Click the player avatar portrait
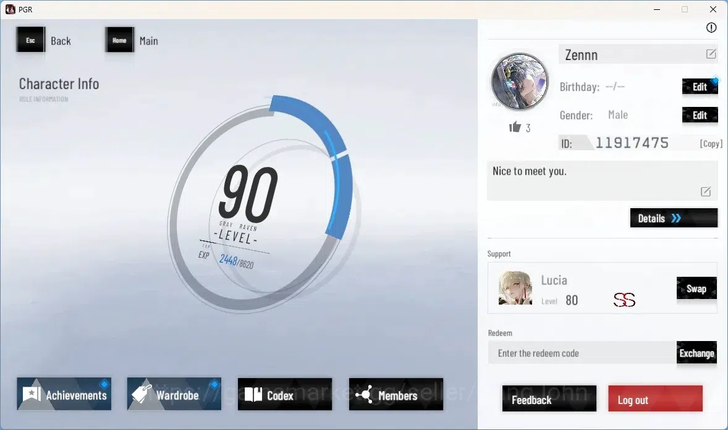This screenshot has width=728, height=430. 520,82
